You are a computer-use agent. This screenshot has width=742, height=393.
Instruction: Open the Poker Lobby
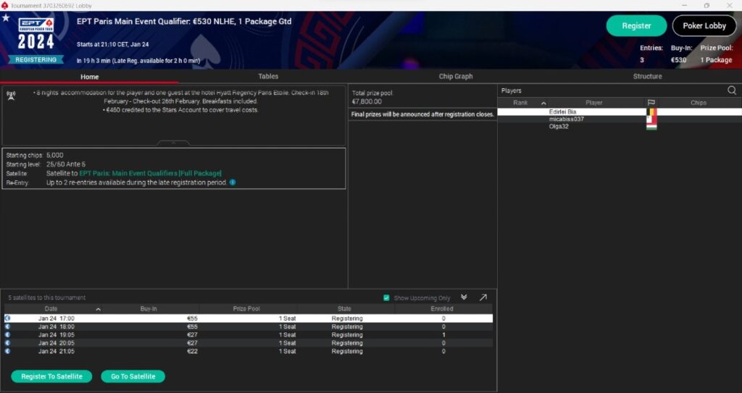coord(704,26)
